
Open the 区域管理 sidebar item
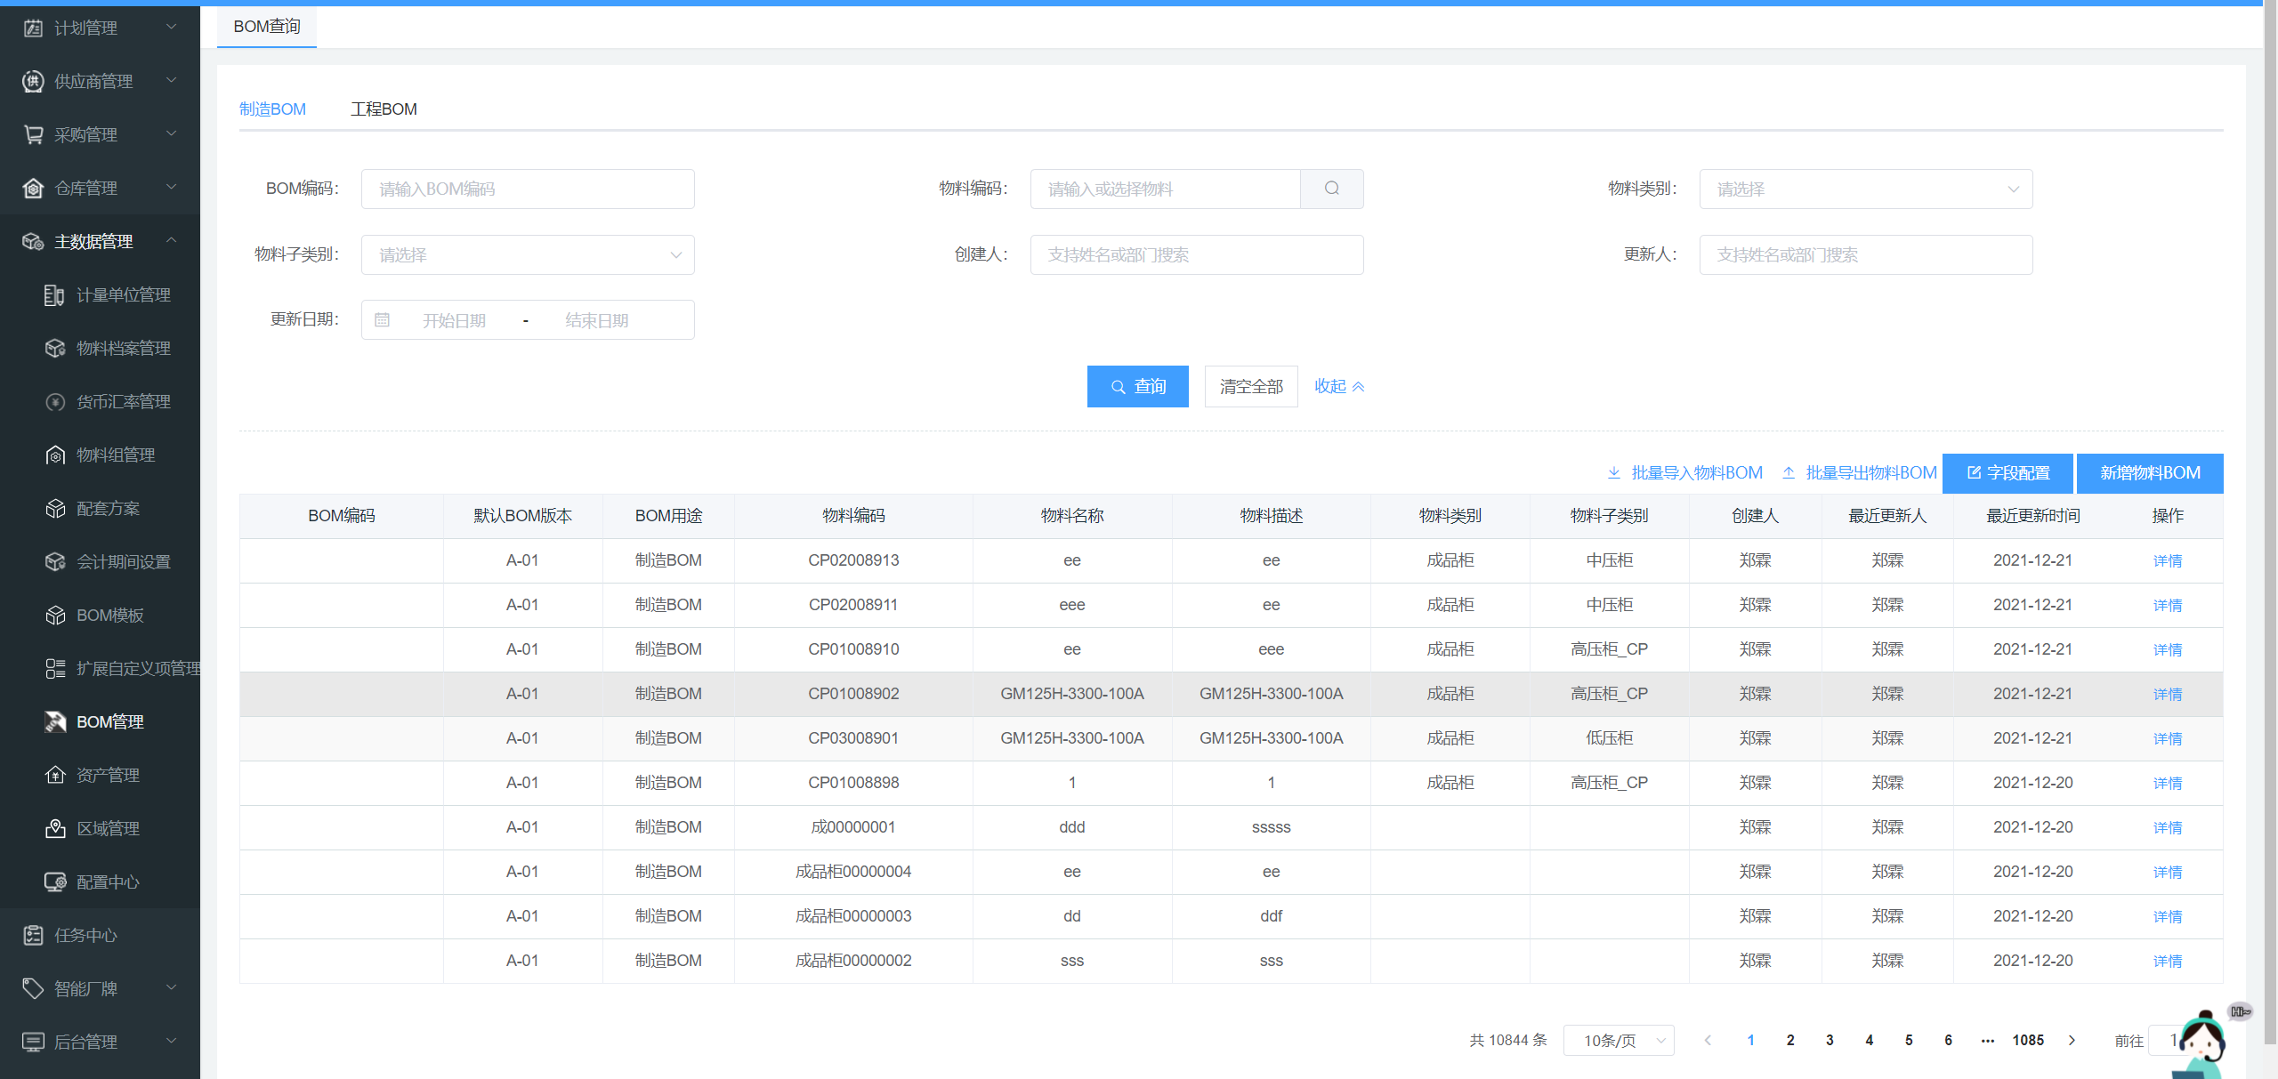pyautogui.click(x=108, y=829)
